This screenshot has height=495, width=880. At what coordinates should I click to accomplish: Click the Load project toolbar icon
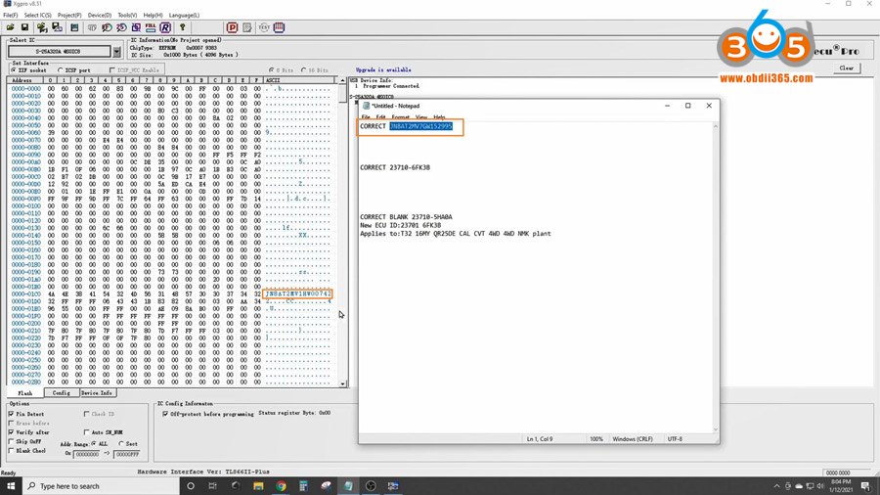42,27
